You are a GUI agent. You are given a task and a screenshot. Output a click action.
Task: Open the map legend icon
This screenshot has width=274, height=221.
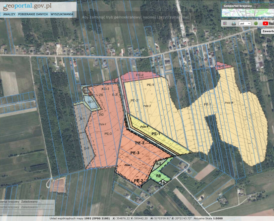pyautogui.click(x=225, y=23)
